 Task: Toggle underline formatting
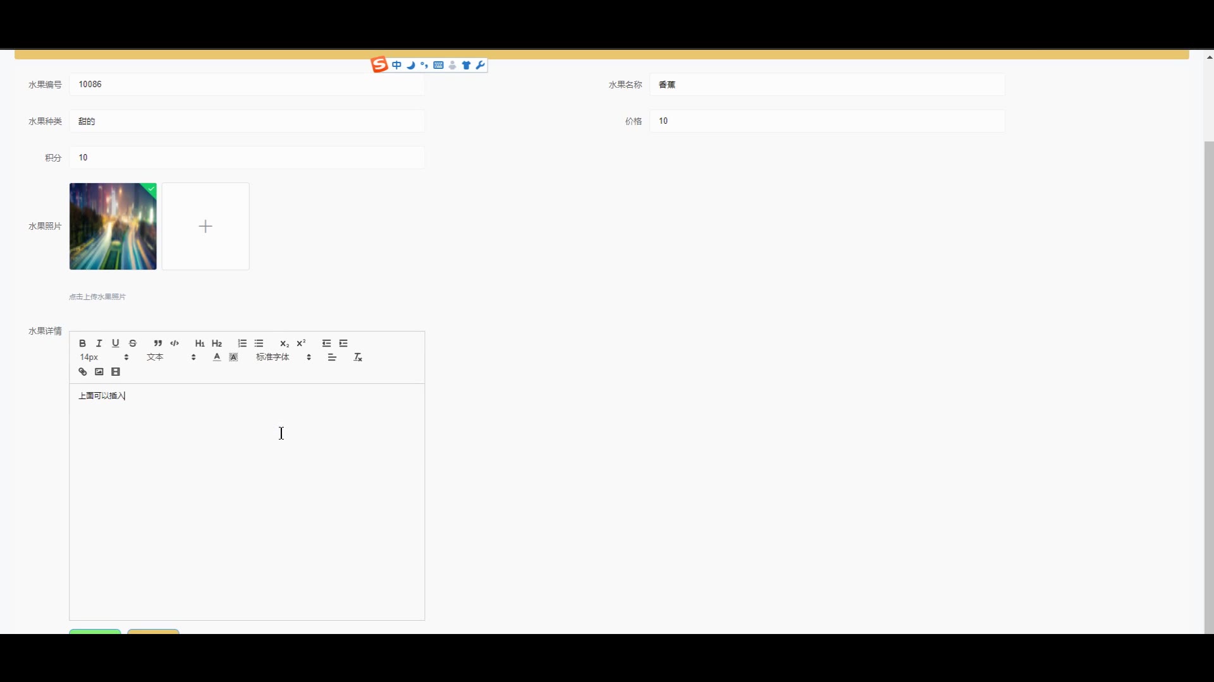(115, 344)
